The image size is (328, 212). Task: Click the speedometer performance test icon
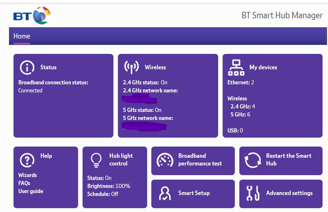pyautogui.click(x=165, y=160)
